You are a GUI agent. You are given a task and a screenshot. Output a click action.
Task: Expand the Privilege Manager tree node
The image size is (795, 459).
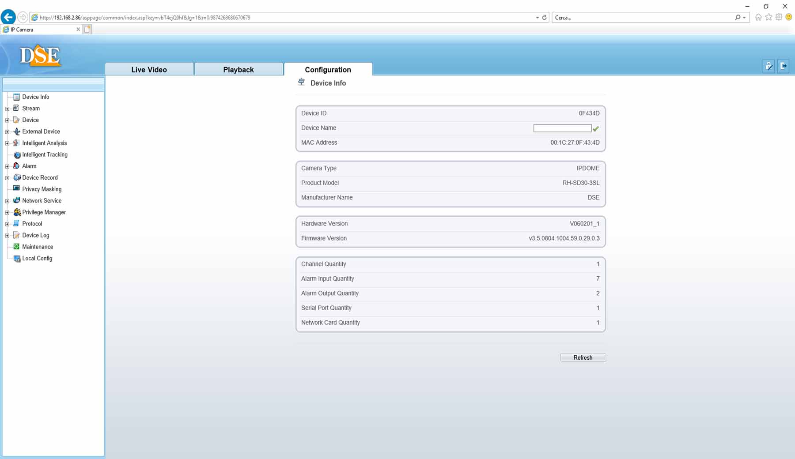(7, 212)
